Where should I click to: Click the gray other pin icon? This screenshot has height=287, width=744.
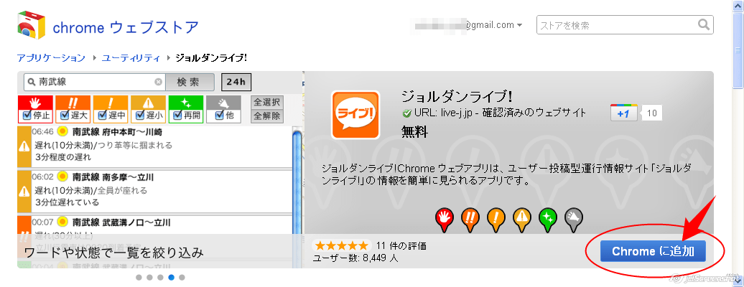pos(573,220)
